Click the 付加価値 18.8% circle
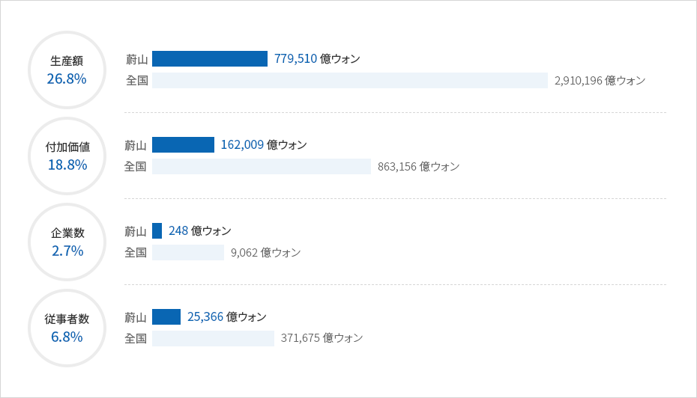697x398 pixels. pos(67,156)
